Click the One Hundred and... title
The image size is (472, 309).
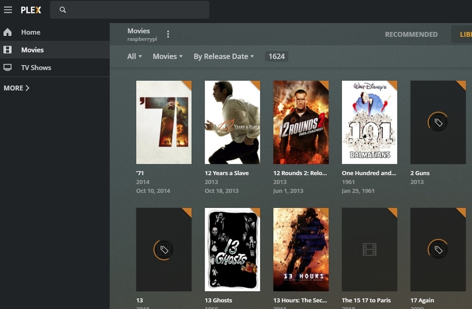[369, 173]
